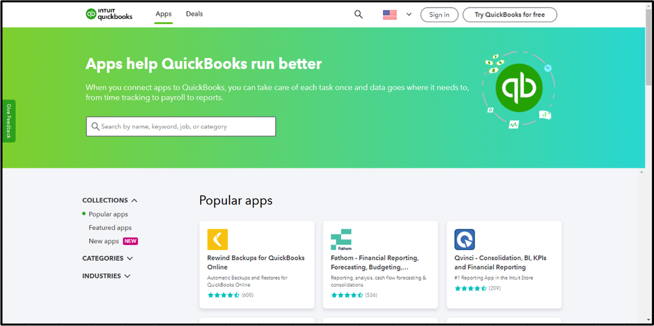Viewport: 654px width, 326px height.
Task: Select New apps collection
Action: click(104, 241)
